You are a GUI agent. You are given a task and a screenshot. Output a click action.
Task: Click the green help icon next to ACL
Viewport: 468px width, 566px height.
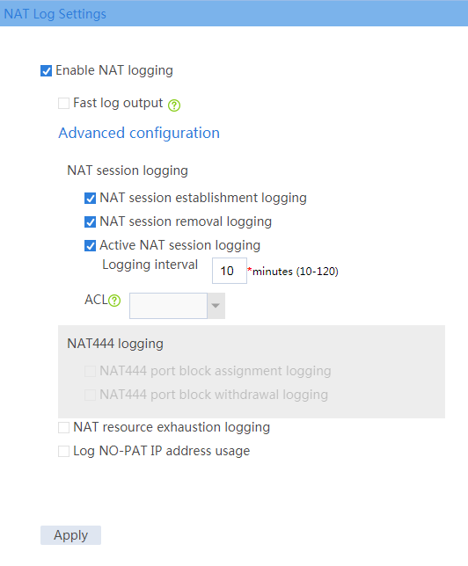pos(114,301)
